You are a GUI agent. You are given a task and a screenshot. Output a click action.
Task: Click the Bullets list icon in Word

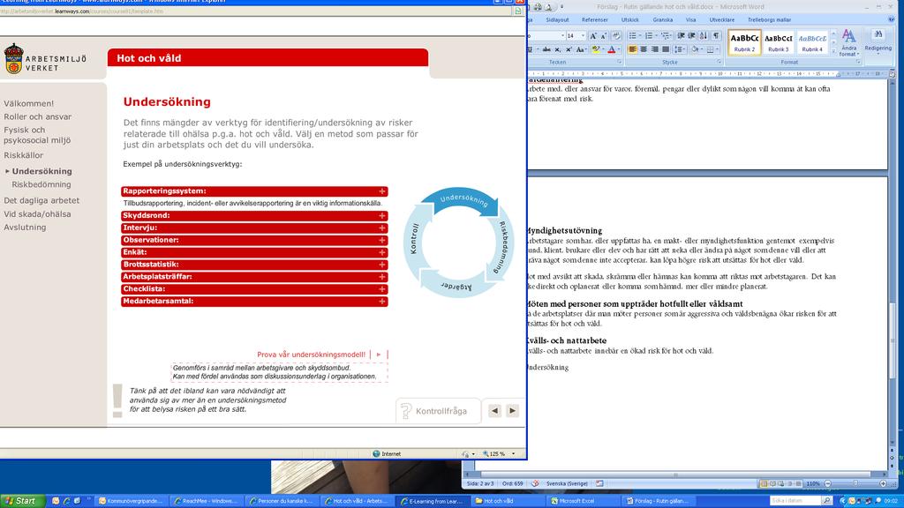632,35
